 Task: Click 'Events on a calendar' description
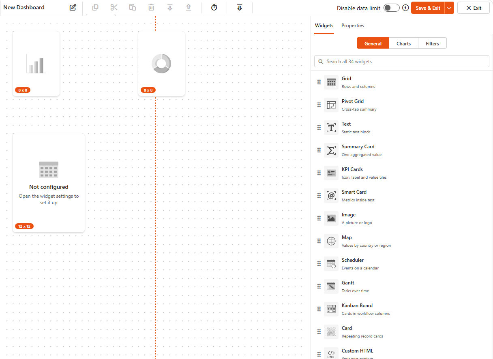tap(360, 268)
